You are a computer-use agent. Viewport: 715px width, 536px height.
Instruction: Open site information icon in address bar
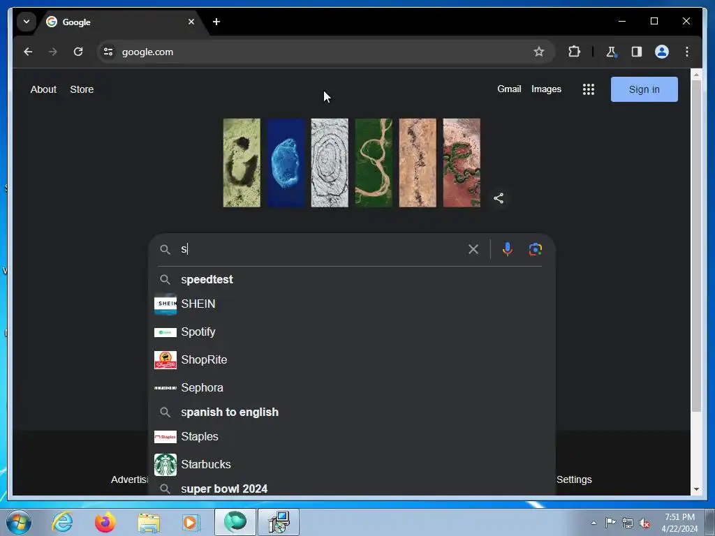point(108,52)
